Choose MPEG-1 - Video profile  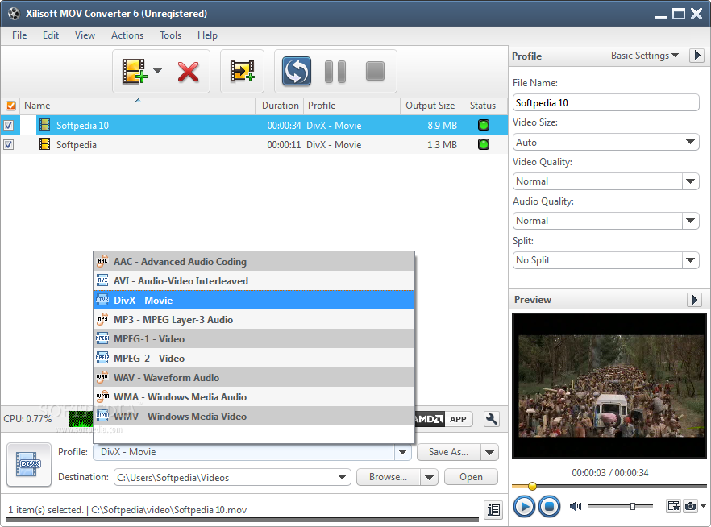click(254, 339)
